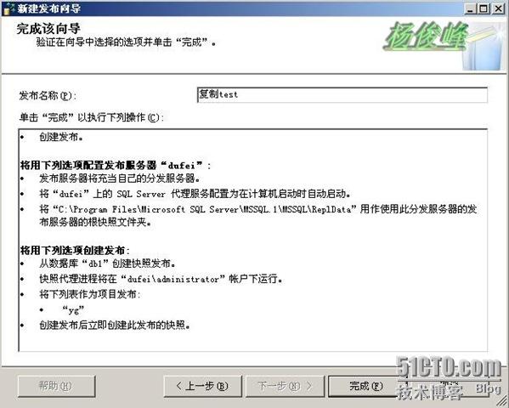This screenshot has width=509, height=408.
Task: Click the 帮助(H) help button
Action: tap(56, 386)
